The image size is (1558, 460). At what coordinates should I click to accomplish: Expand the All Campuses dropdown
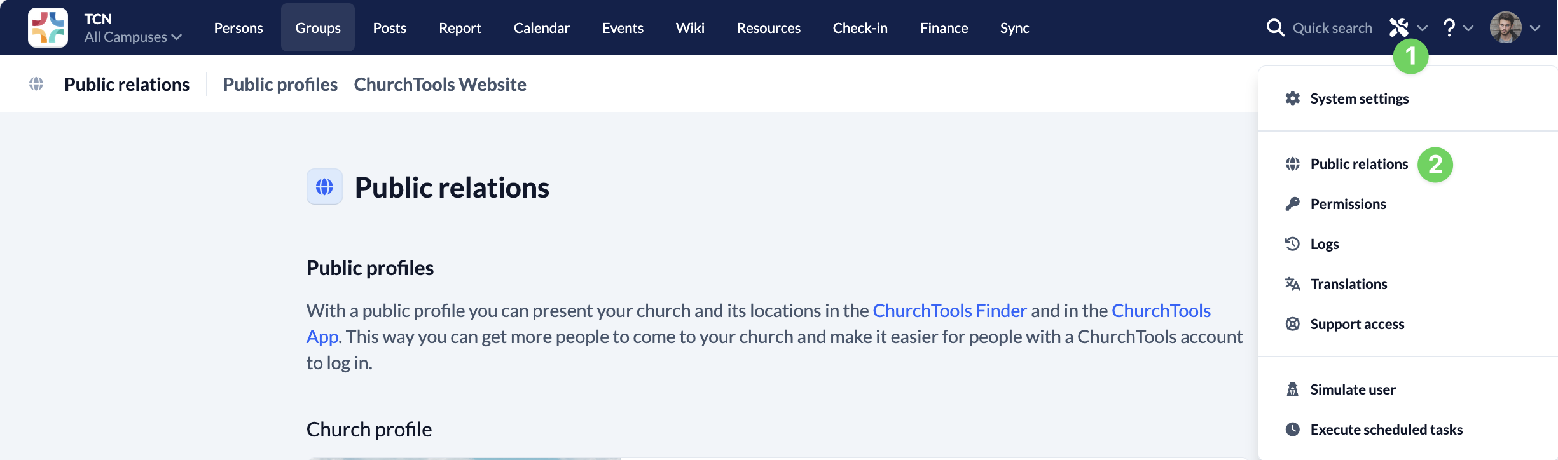pyautogui.click(x=133, y=37)
